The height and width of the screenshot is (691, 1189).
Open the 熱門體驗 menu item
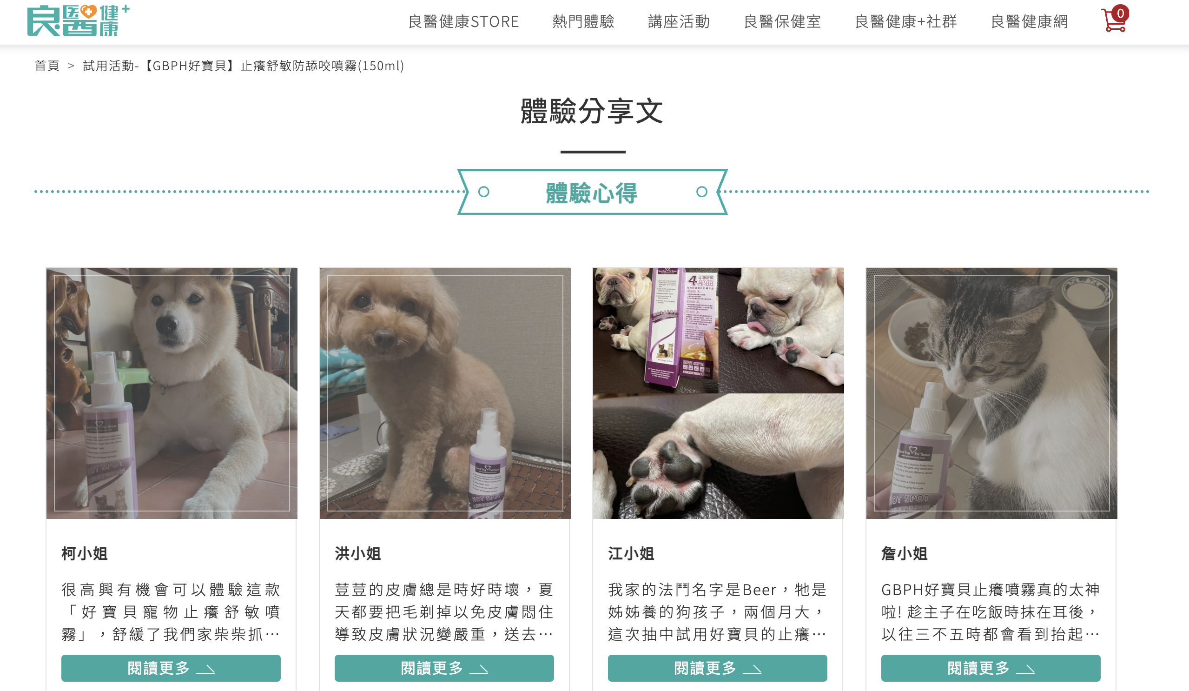point(583,22)
